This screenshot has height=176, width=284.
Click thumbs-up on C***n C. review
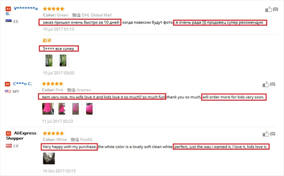tap(266, 84)
